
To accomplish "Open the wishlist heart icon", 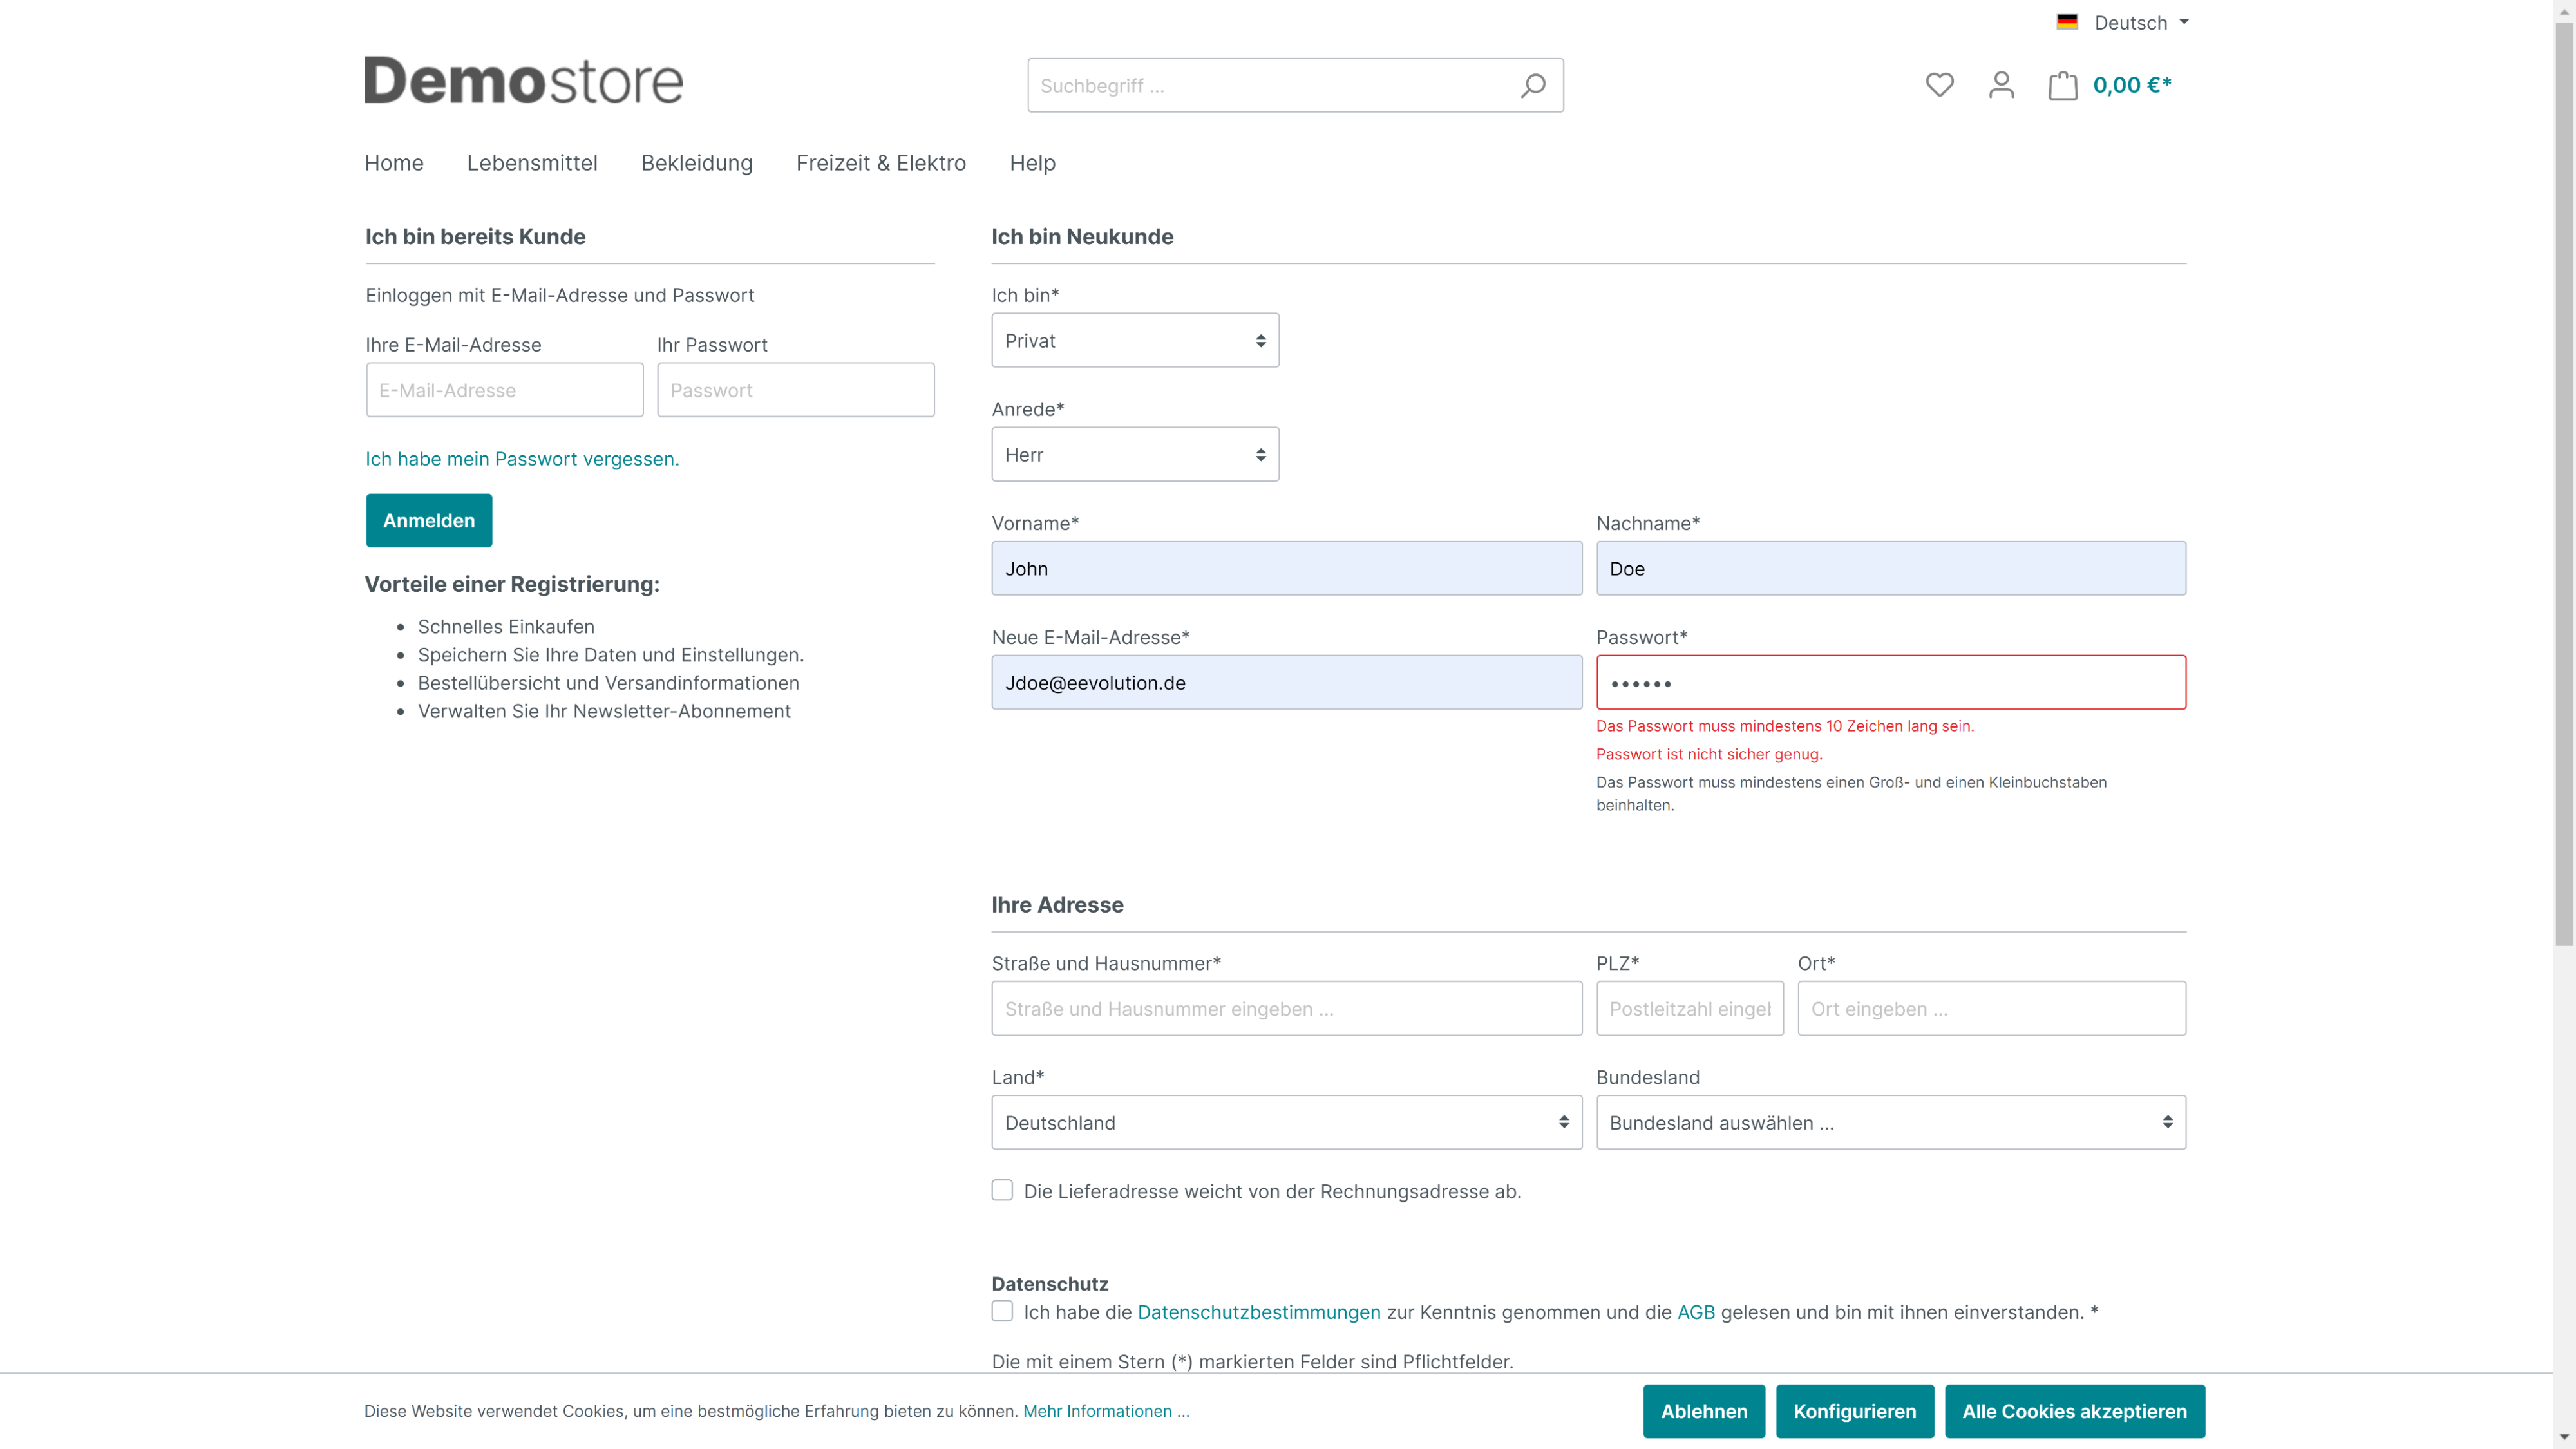I will 1939,85.
